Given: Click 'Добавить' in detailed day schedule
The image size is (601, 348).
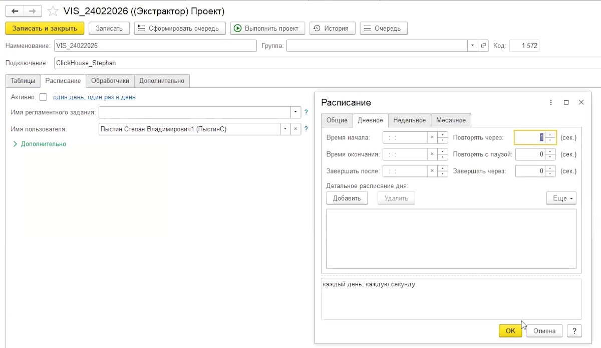Looking at the screenshot, I should point(347,198).
